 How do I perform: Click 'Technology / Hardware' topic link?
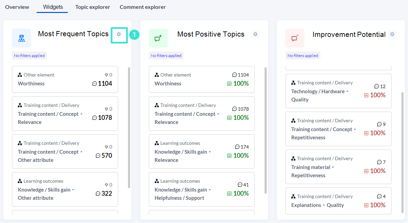[x=318, y=92]
